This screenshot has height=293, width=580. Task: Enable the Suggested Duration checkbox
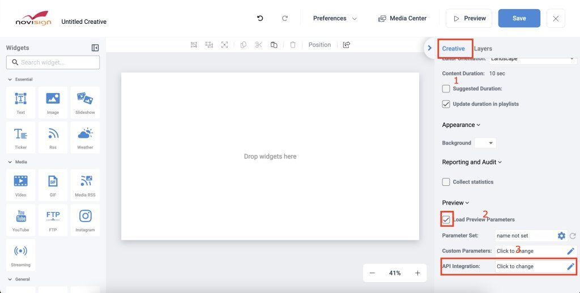(x=446, y=88)
